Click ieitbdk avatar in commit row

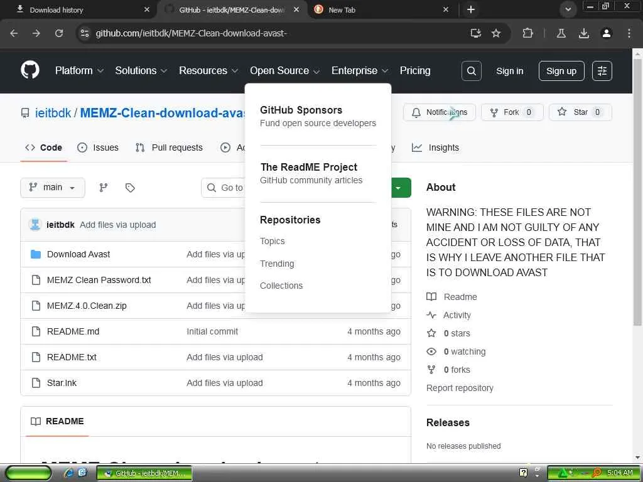coord(35,225)
